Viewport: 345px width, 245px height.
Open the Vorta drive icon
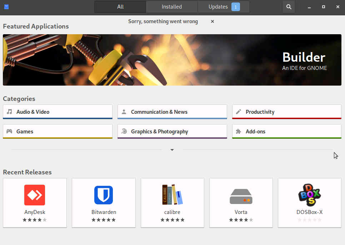pos(241,196)
